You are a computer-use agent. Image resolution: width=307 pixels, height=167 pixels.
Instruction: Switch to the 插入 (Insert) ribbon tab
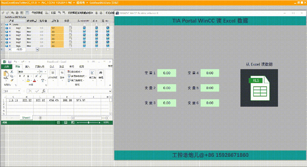pyautogui.click(x=28, y=66)
